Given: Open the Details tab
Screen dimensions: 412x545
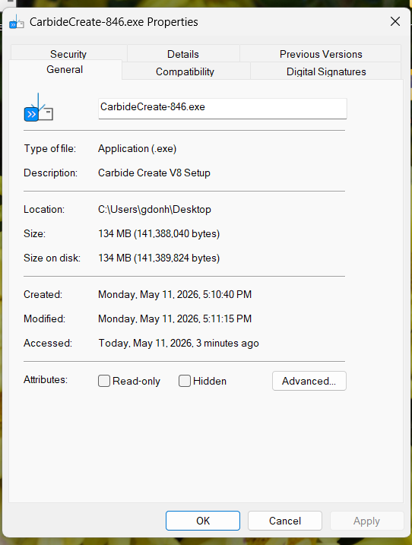Looking at the screenshot, I should point(183,54).
